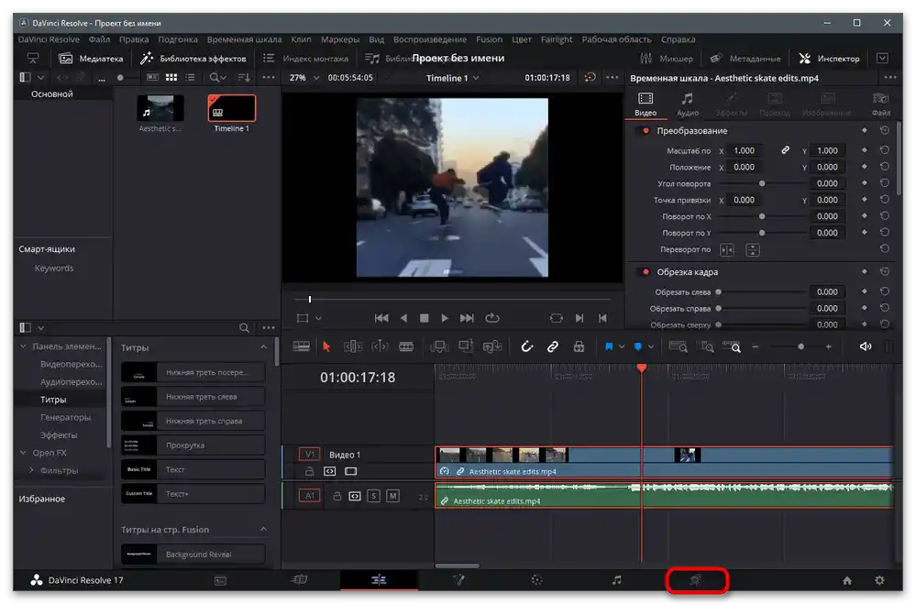916x604 pixels.
Task: Open Project Settings gear icon
Action: [x=879, y=580]
